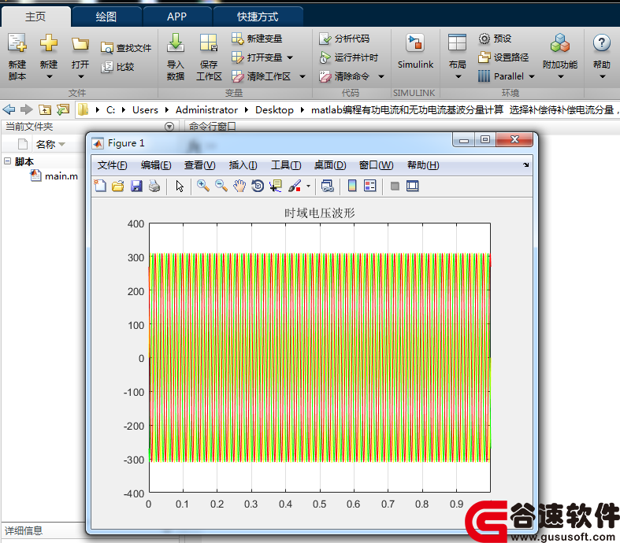Open the Insert 插入(I) menu in Figure 1
This screenshot has height=543, width=620.
(243, 165)
